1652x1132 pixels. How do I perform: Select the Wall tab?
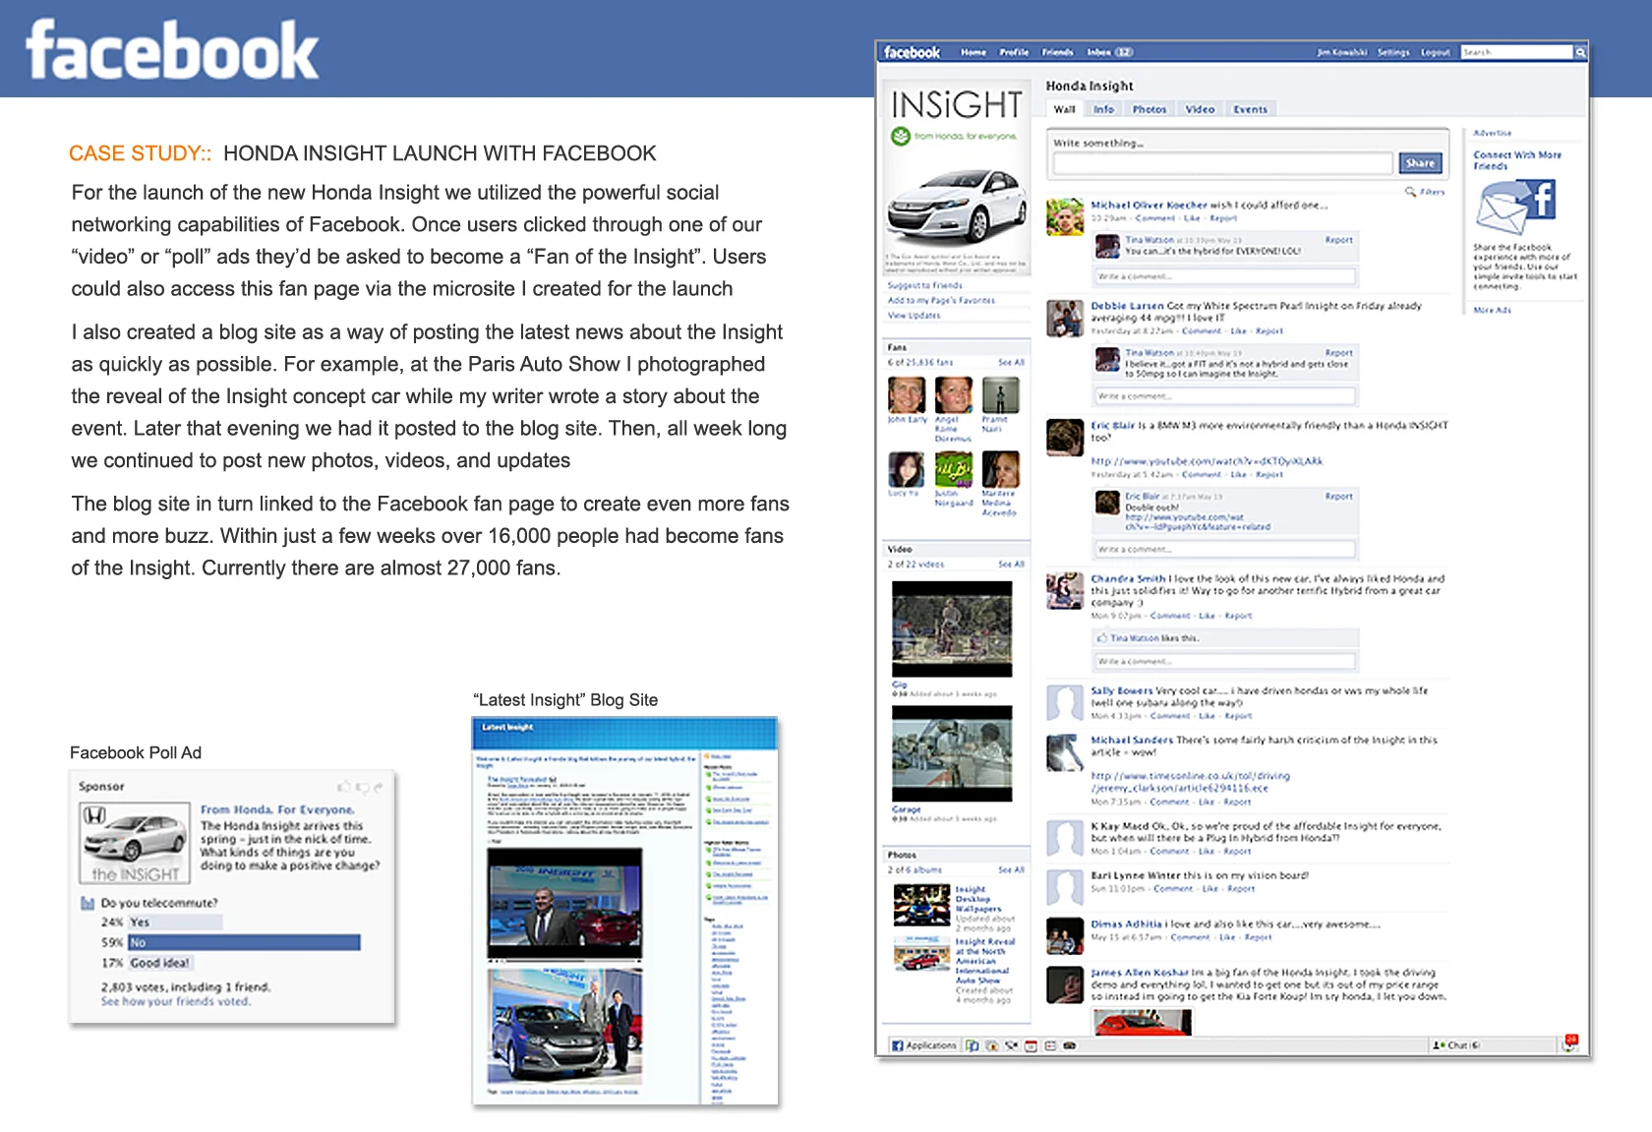(1064, 109)
